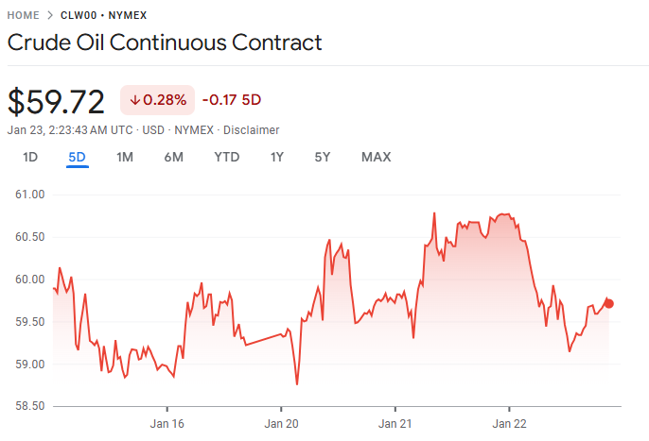Click the Jan 16 date axis label
The image size is (649, 441).
pos(167,424)
